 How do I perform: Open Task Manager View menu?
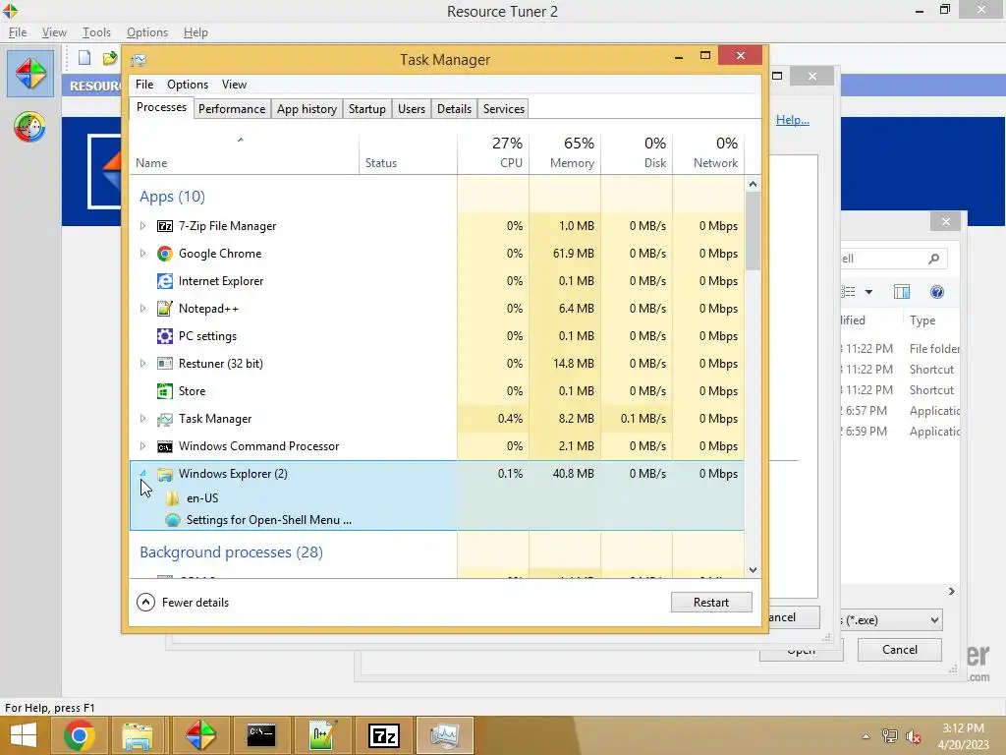point(234,85)
